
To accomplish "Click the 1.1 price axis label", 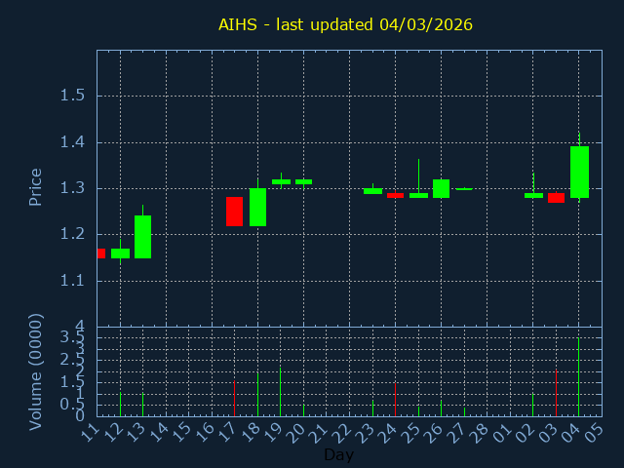I will [x=72, y=281].
